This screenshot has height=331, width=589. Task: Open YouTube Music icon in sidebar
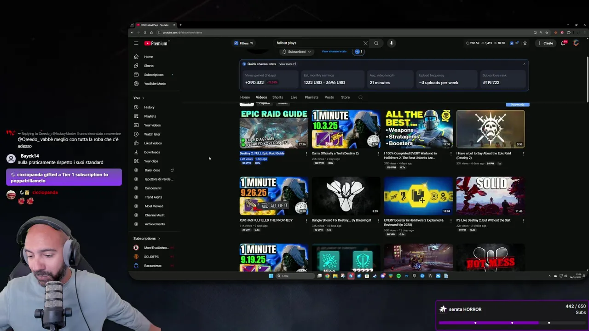[136, 84]
